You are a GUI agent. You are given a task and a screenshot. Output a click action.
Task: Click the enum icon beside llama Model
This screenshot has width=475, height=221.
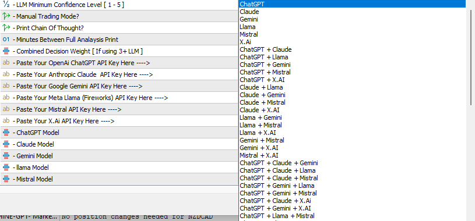pyautogui.click(x=6, y=167)
